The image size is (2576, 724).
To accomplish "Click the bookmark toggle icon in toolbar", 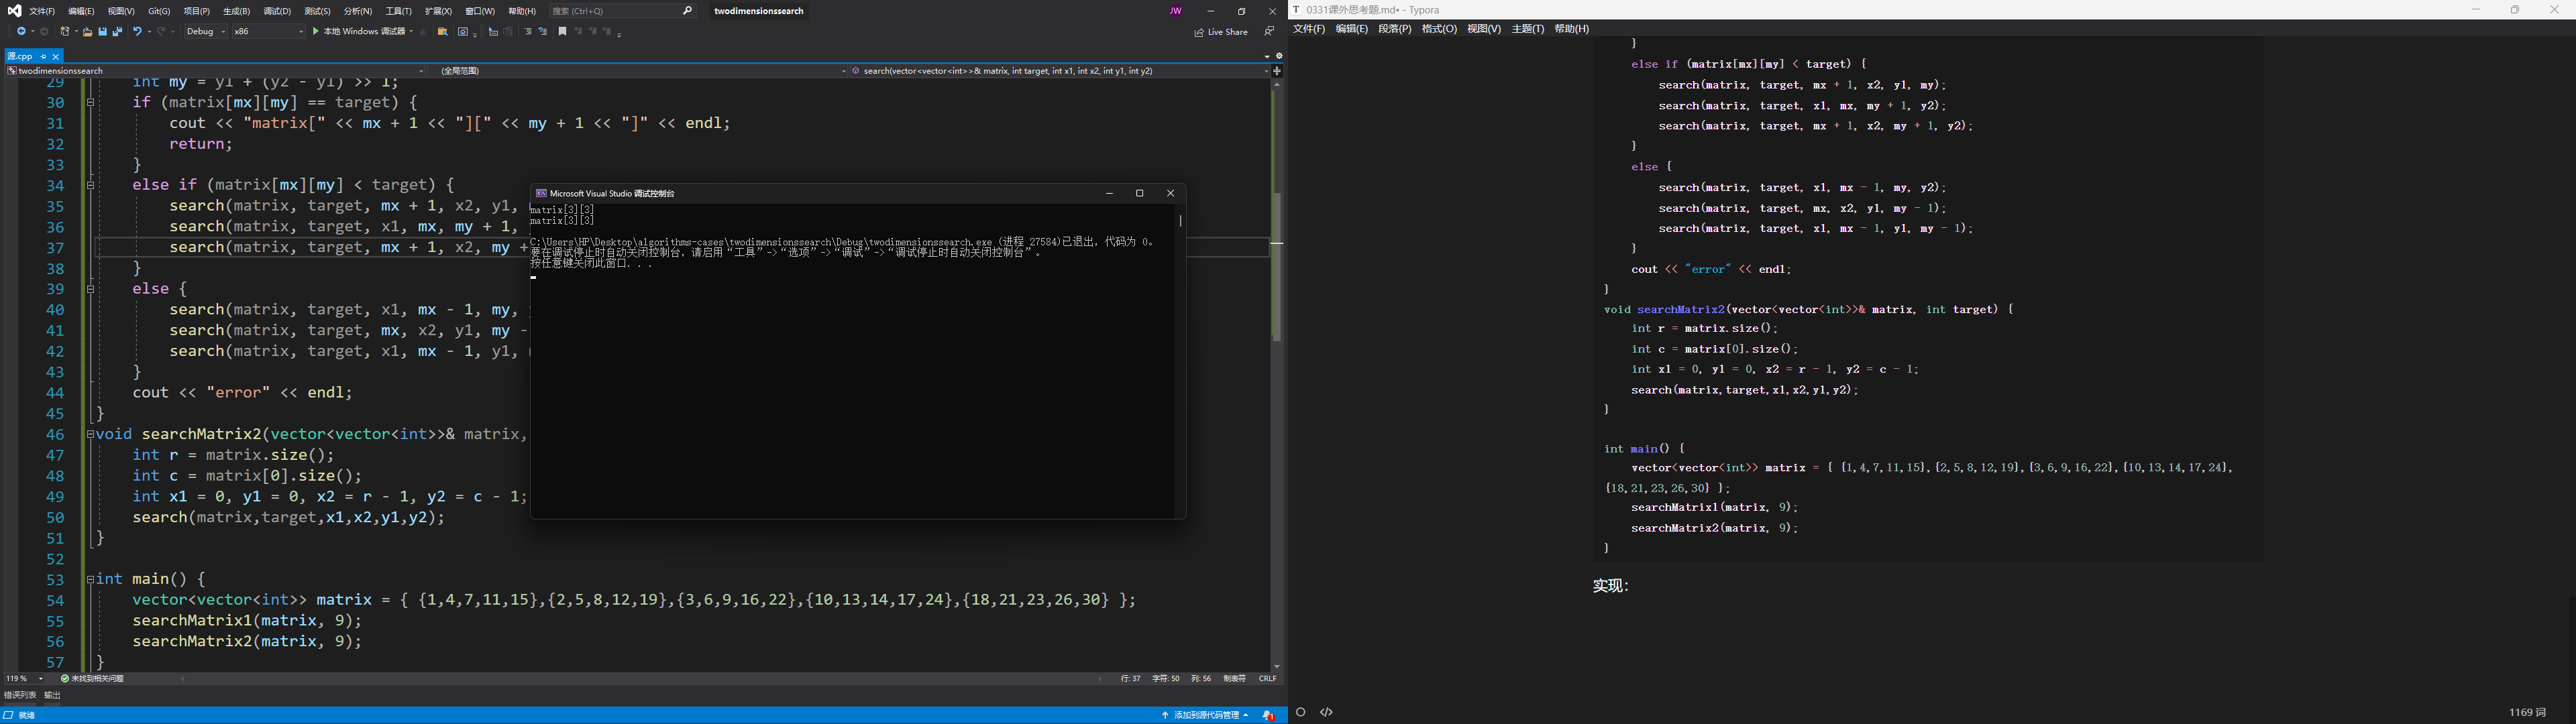I will 563,32.
